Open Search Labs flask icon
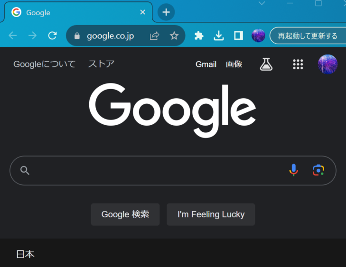This screenshot has width=346, height=267. pos(266,64)
